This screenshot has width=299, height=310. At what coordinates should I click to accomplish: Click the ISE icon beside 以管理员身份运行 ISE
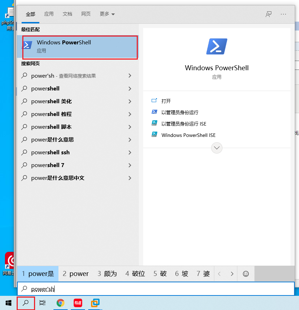(x=154, y=123)
